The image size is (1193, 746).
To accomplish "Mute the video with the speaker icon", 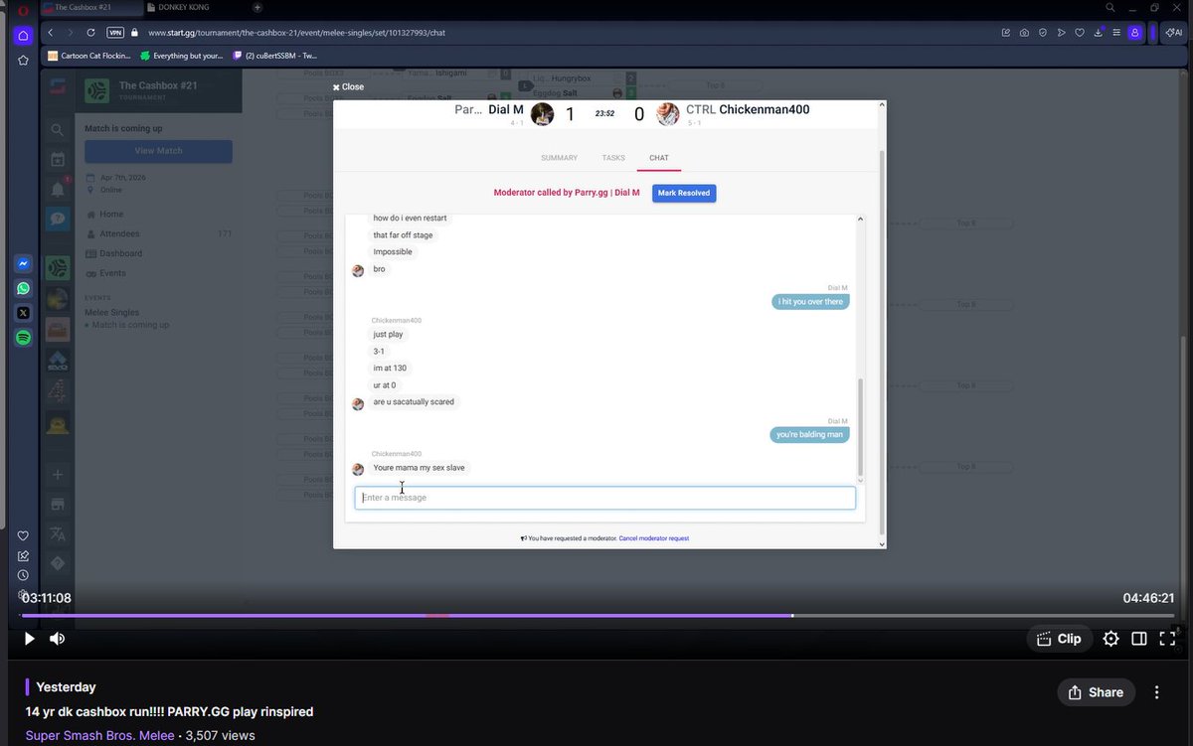I will tap(57, 639).
